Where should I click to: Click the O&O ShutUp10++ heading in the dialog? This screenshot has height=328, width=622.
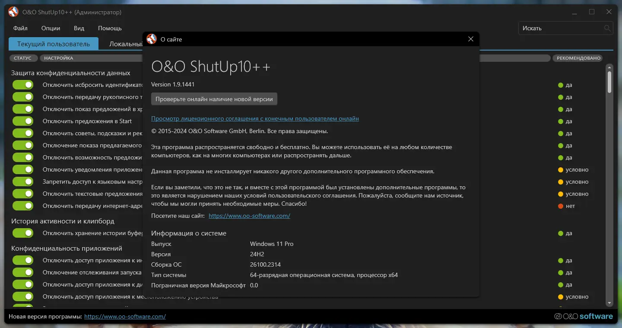(211, 67)
